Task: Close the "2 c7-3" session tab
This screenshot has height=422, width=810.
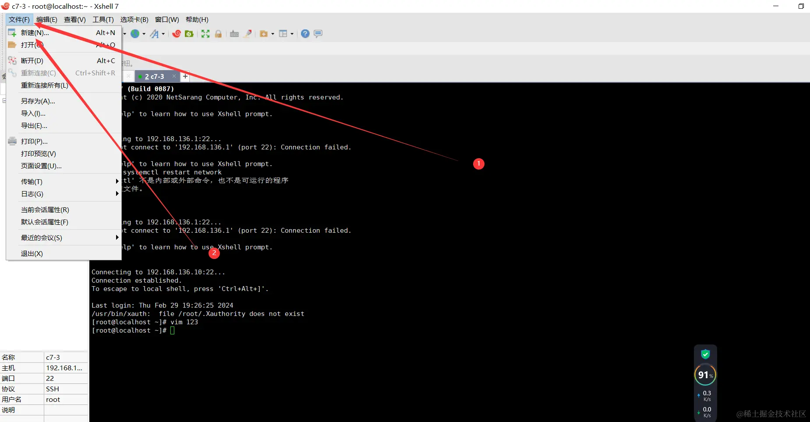Action: (x=174, y=76)
